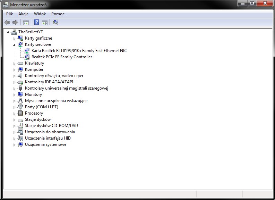Screen dimensions: 275x200
Task: Open the Plik menu
Action: [10, 14]
